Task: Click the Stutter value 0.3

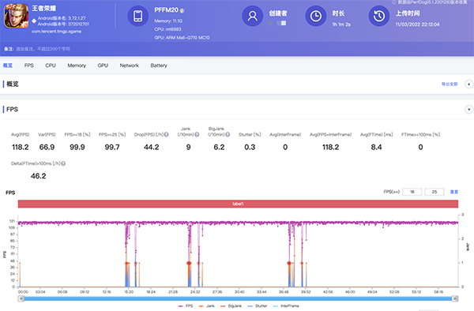Action: [x=250, y=147]
